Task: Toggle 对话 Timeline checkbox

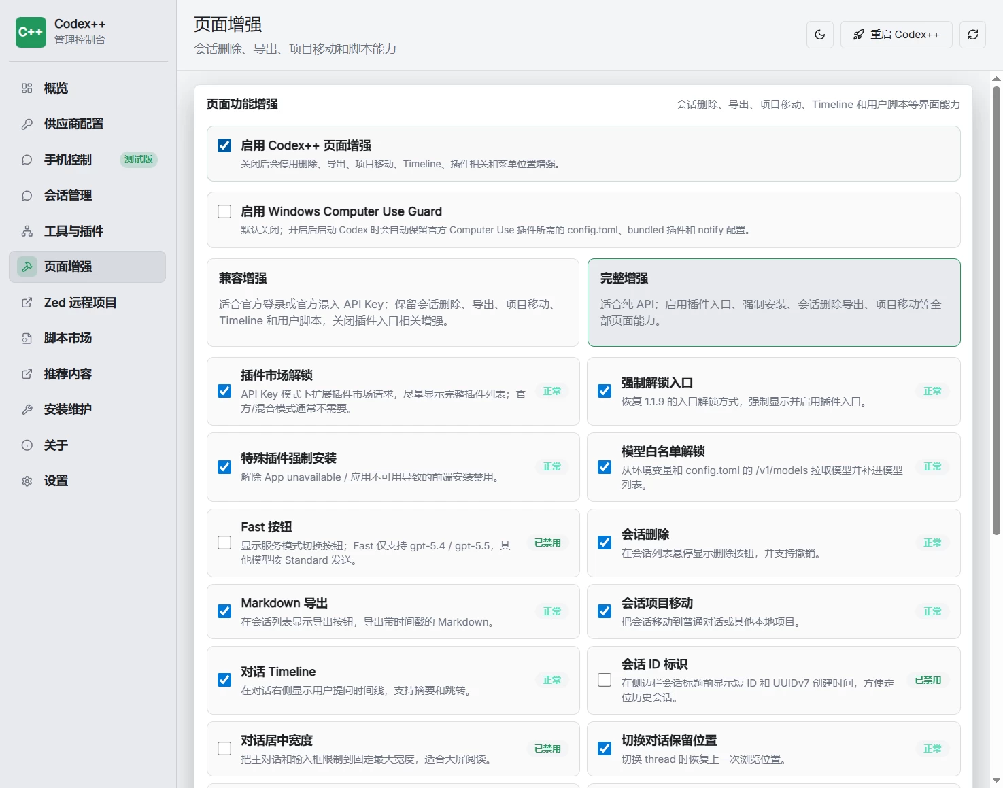Action: pos(224,680)
